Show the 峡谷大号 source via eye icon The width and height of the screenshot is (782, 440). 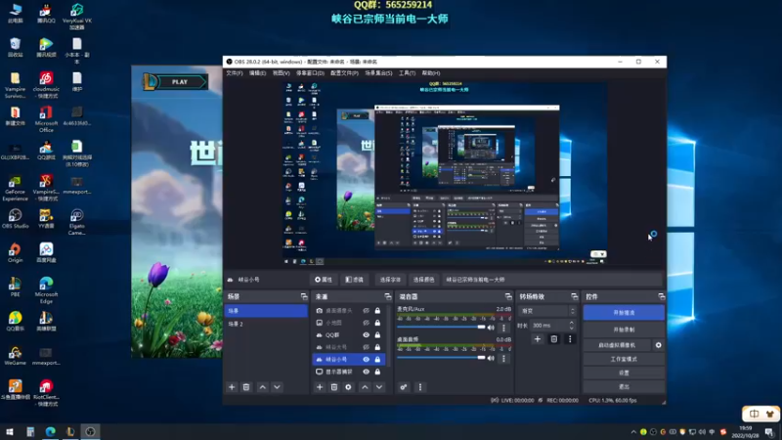(x=366, y=347)
